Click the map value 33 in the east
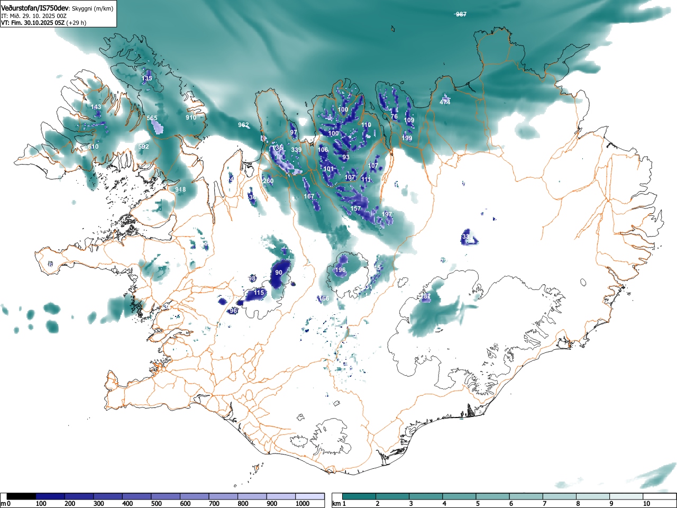Screen dimensions: 677x508 (465, 237)
